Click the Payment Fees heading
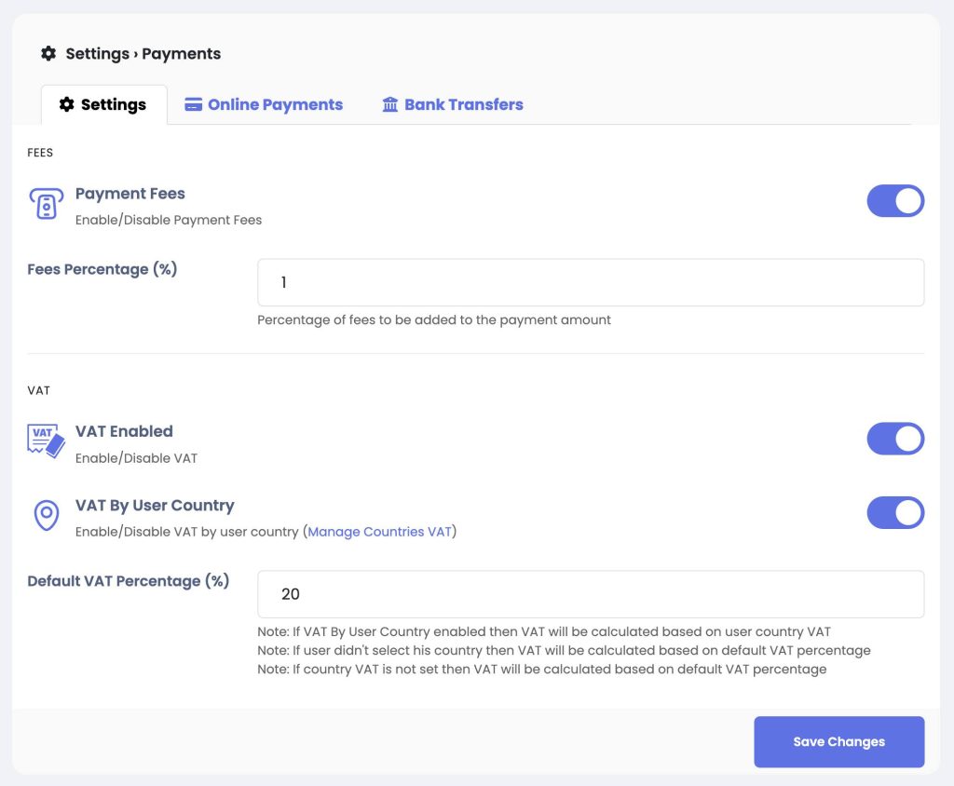 (x=130, y=194)
